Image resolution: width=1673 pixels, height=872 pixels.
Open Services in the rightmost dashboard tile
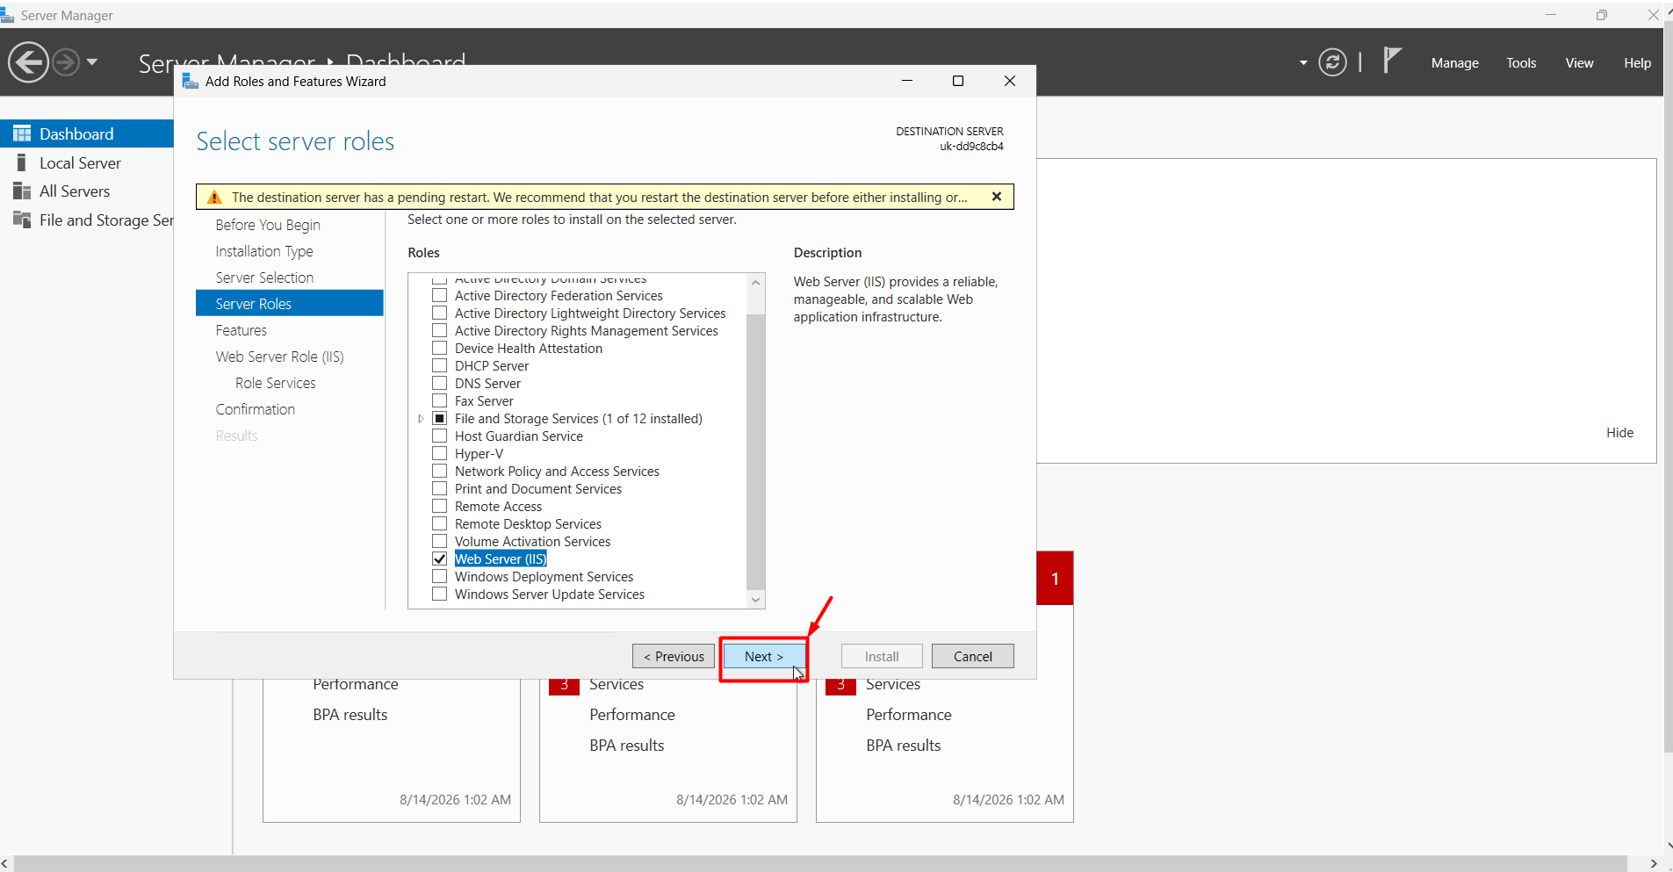coord(893,684)
